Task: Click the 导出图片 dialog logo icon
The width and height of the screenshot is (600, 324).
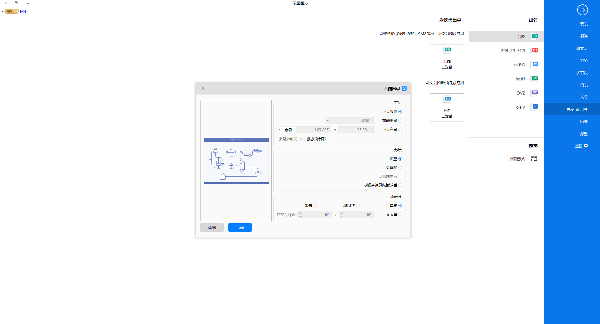Action: pos(404,88)
